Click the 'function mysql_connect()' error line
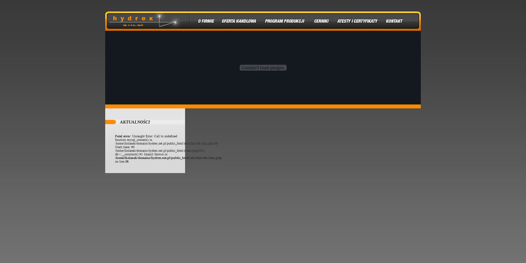 [133, 140]
